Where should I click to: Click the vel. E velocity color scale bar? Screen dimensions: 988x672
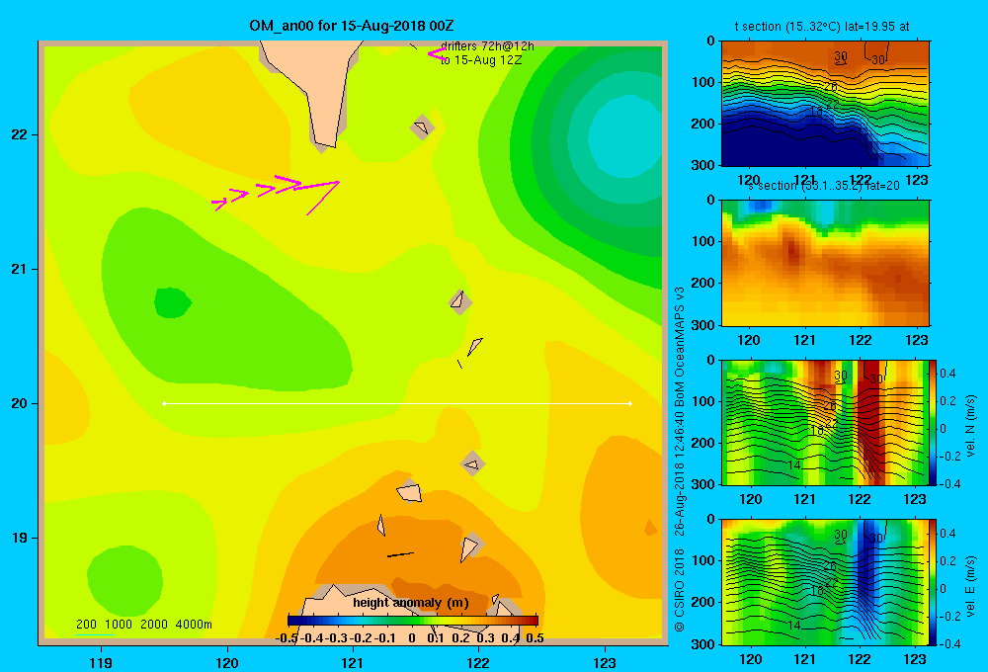(933, 581)
